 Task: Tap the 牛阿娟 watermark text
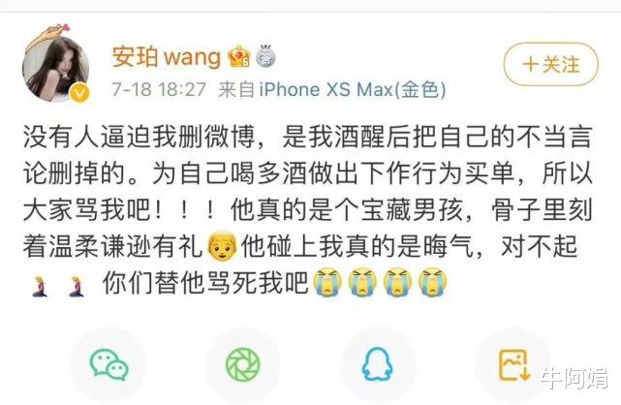[574, 378]
